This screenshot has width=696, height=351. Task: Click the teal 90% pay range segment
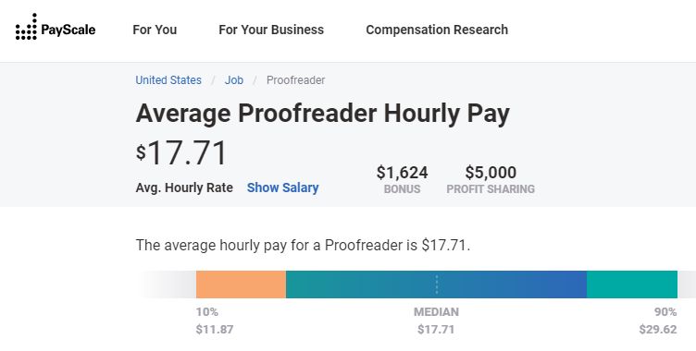[x=632, y=284]
